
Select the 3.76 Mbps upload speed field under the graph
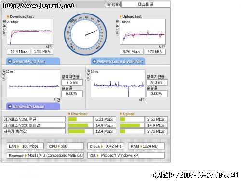click(132, 52)
